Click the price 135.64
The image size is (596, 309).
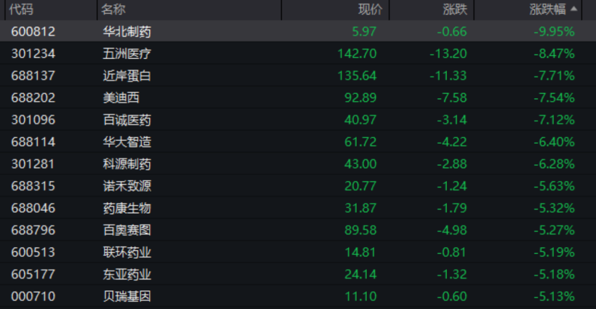(x=357, y=76)
